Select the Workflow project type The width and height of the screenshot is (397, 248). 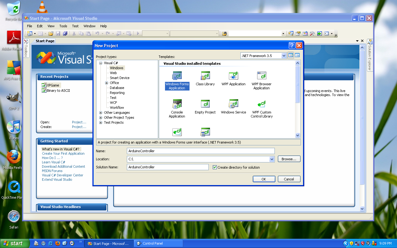coord(117,108)
